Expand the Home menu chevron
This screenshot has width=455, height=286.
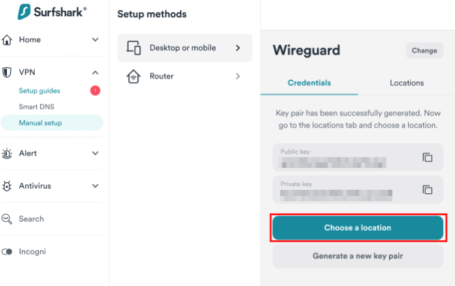(95, 40)
